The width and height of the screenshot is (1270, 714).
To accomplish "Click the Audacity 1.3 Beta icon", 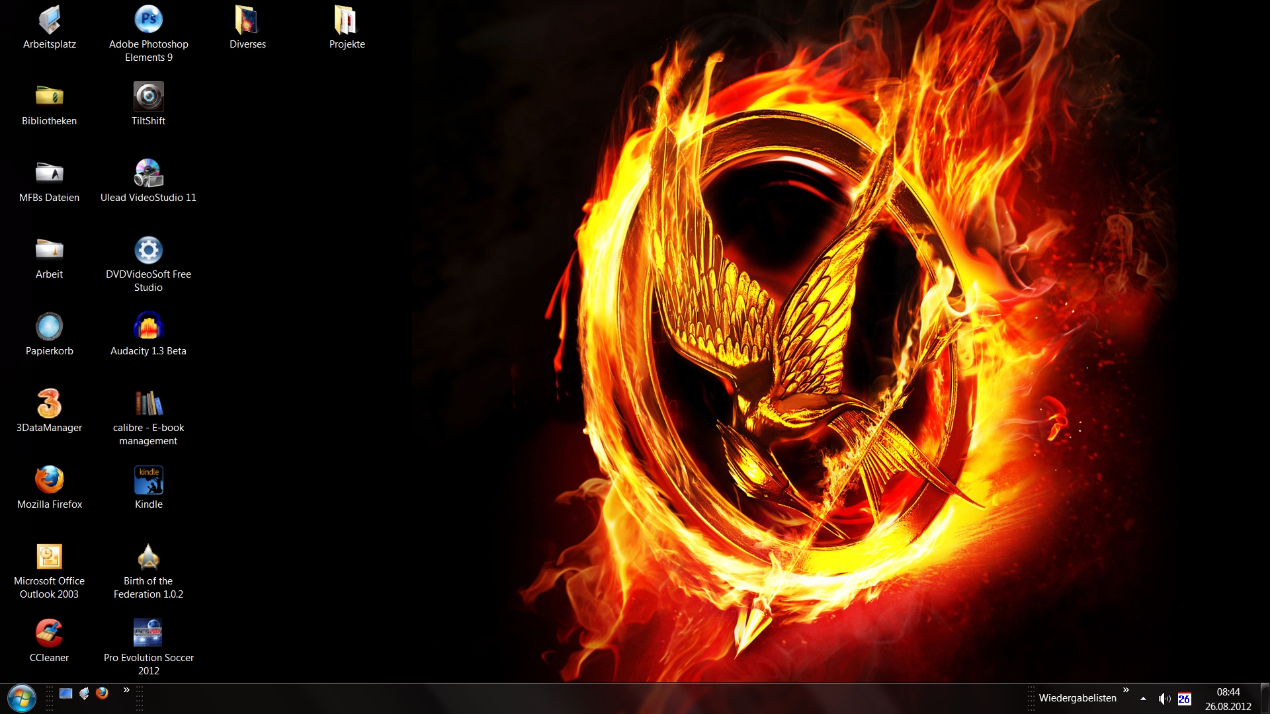I will tap(148, 327).
